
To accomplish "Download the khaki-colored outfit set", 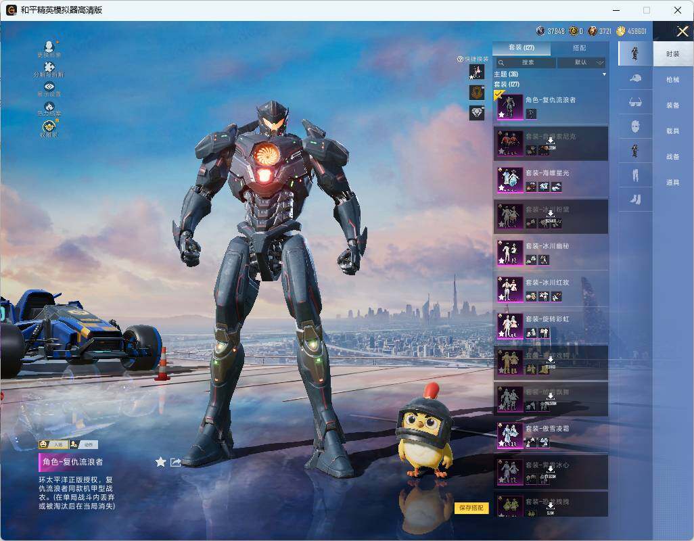I will point(551,362).
